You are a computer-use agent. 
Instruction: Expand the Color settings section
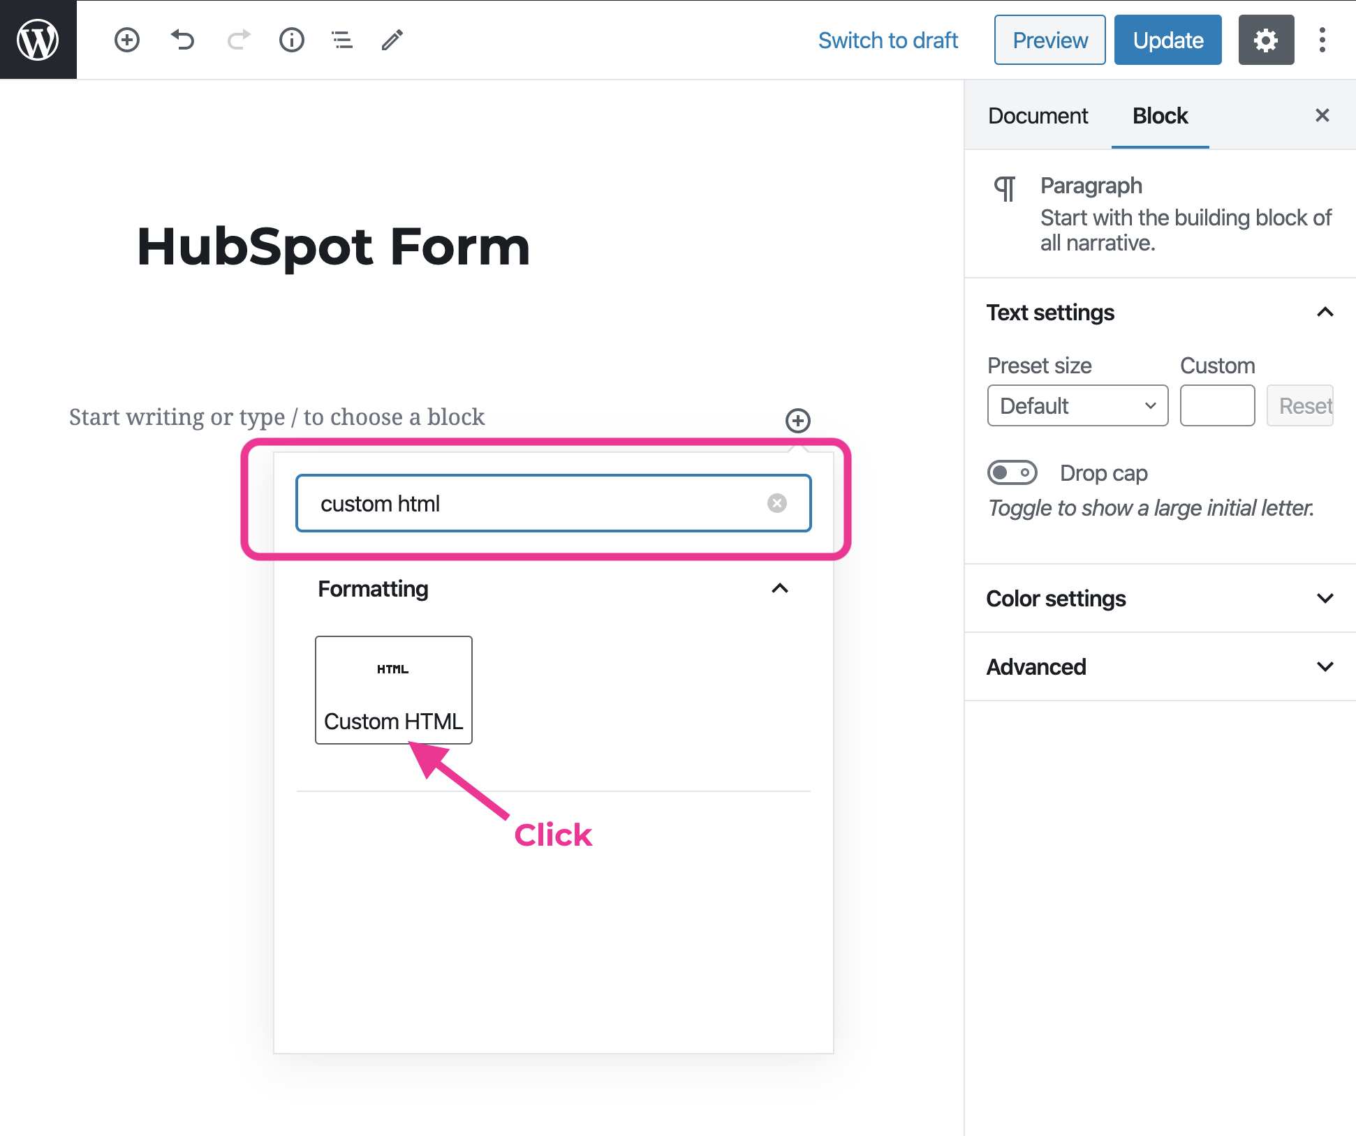[x=1160, y=599]
